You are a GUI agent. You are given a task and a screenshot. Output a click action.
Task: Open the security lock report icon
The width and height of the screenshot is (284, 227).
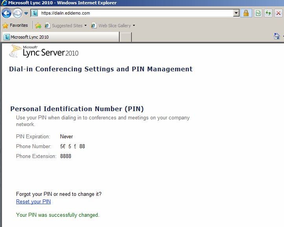tap(246, 13)
